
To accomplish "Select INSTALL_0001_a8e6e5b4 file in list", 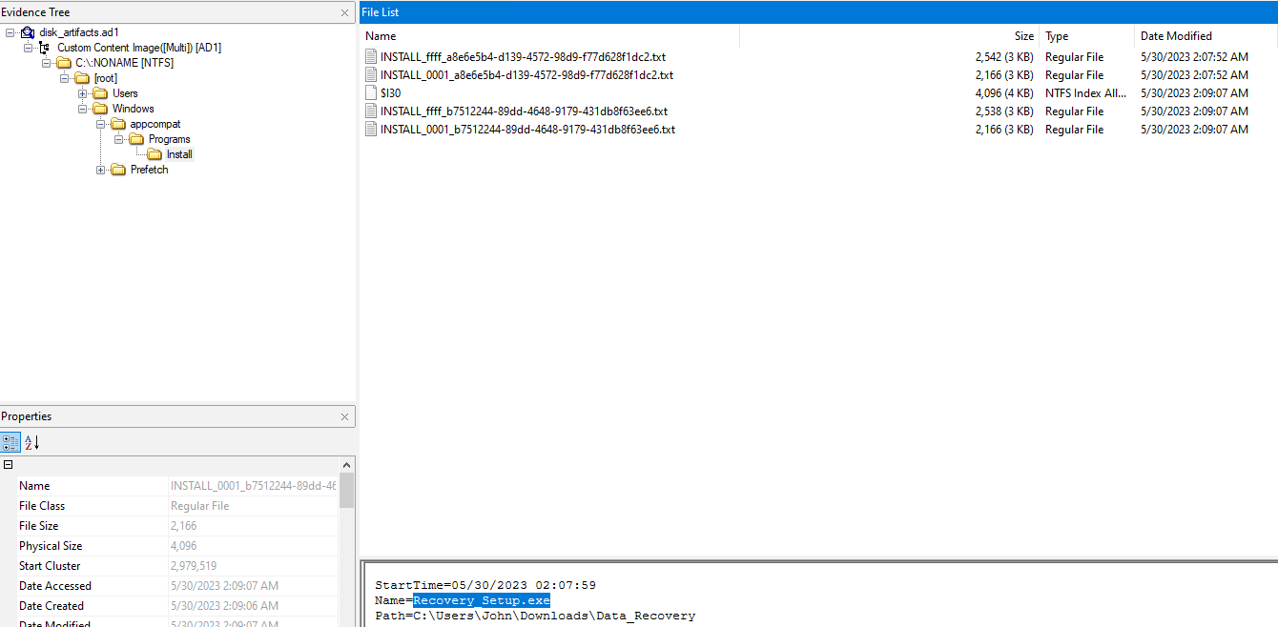I will click(x=526, y=75).
